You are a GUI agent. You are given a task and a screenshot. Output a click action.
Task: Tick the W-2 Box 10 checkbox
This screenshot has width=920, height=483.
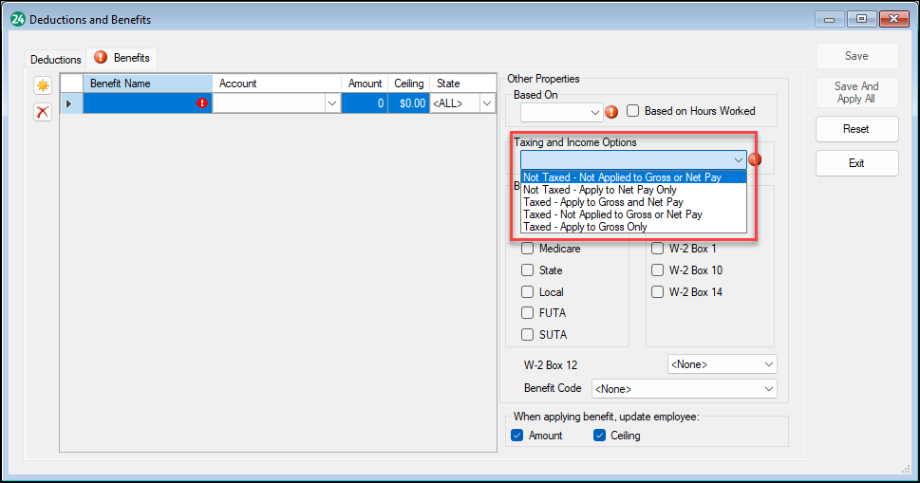658,270
